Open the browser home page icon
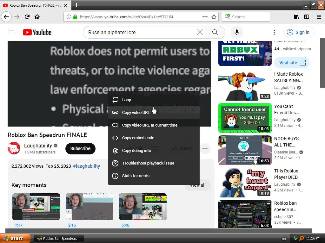 click(37, 17)
